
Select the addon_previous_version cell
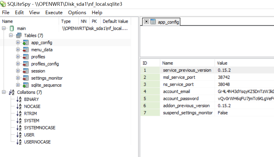click(x=187, y=106)
